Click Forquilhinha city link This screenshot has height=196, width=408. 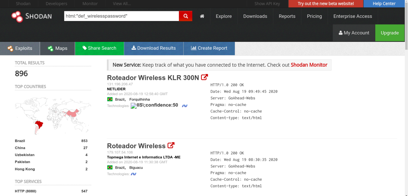click(139, 99)
